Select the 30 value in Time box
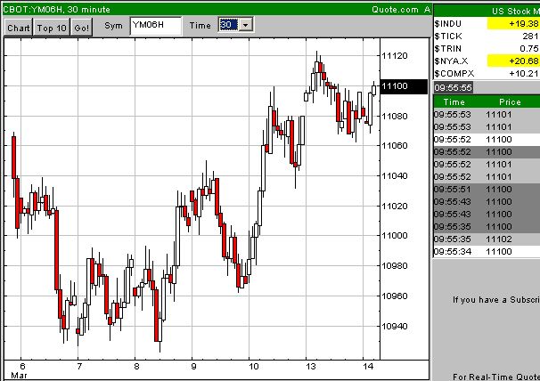The image size is (540, 381). coord(228,25)
